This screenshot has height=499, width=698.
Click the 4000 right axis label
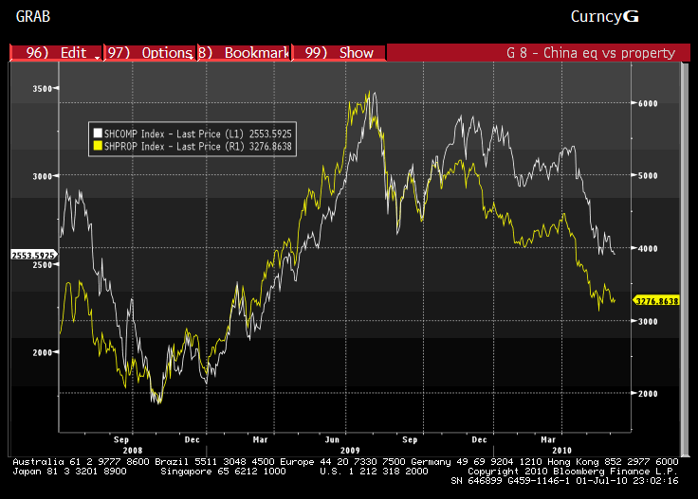(648, 248)
